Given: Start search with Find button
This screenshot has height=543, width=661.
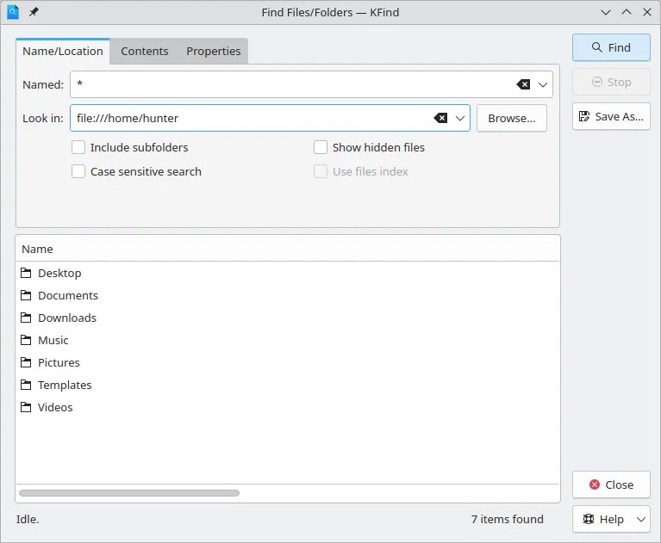Looking at the screenshot, I should click(x=610, y=47).
